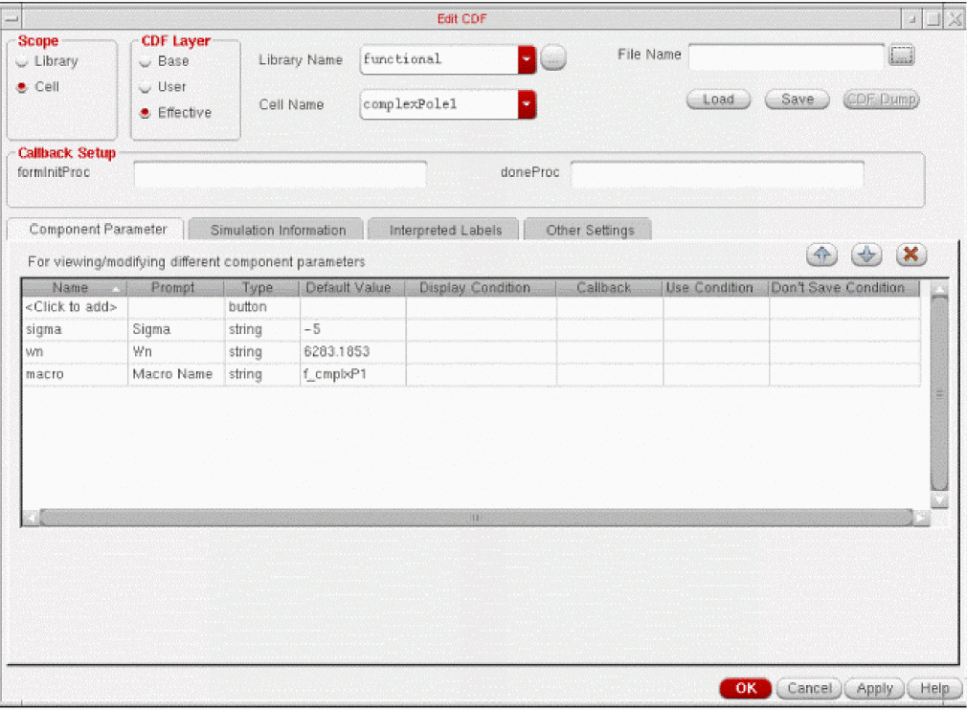Browse for file next to File Name
The width and height of the screenshot is (967, 710).
click(x=901, y=55)
